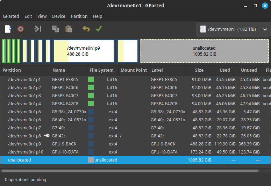This screenshot has height=186, width=271.
Task: Select the /dev/nvme0n1p5 partition row
Action: pos(135,112)
